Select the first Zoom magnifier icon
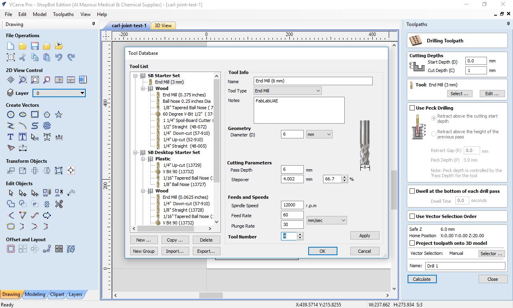 [x=23, y=80]
